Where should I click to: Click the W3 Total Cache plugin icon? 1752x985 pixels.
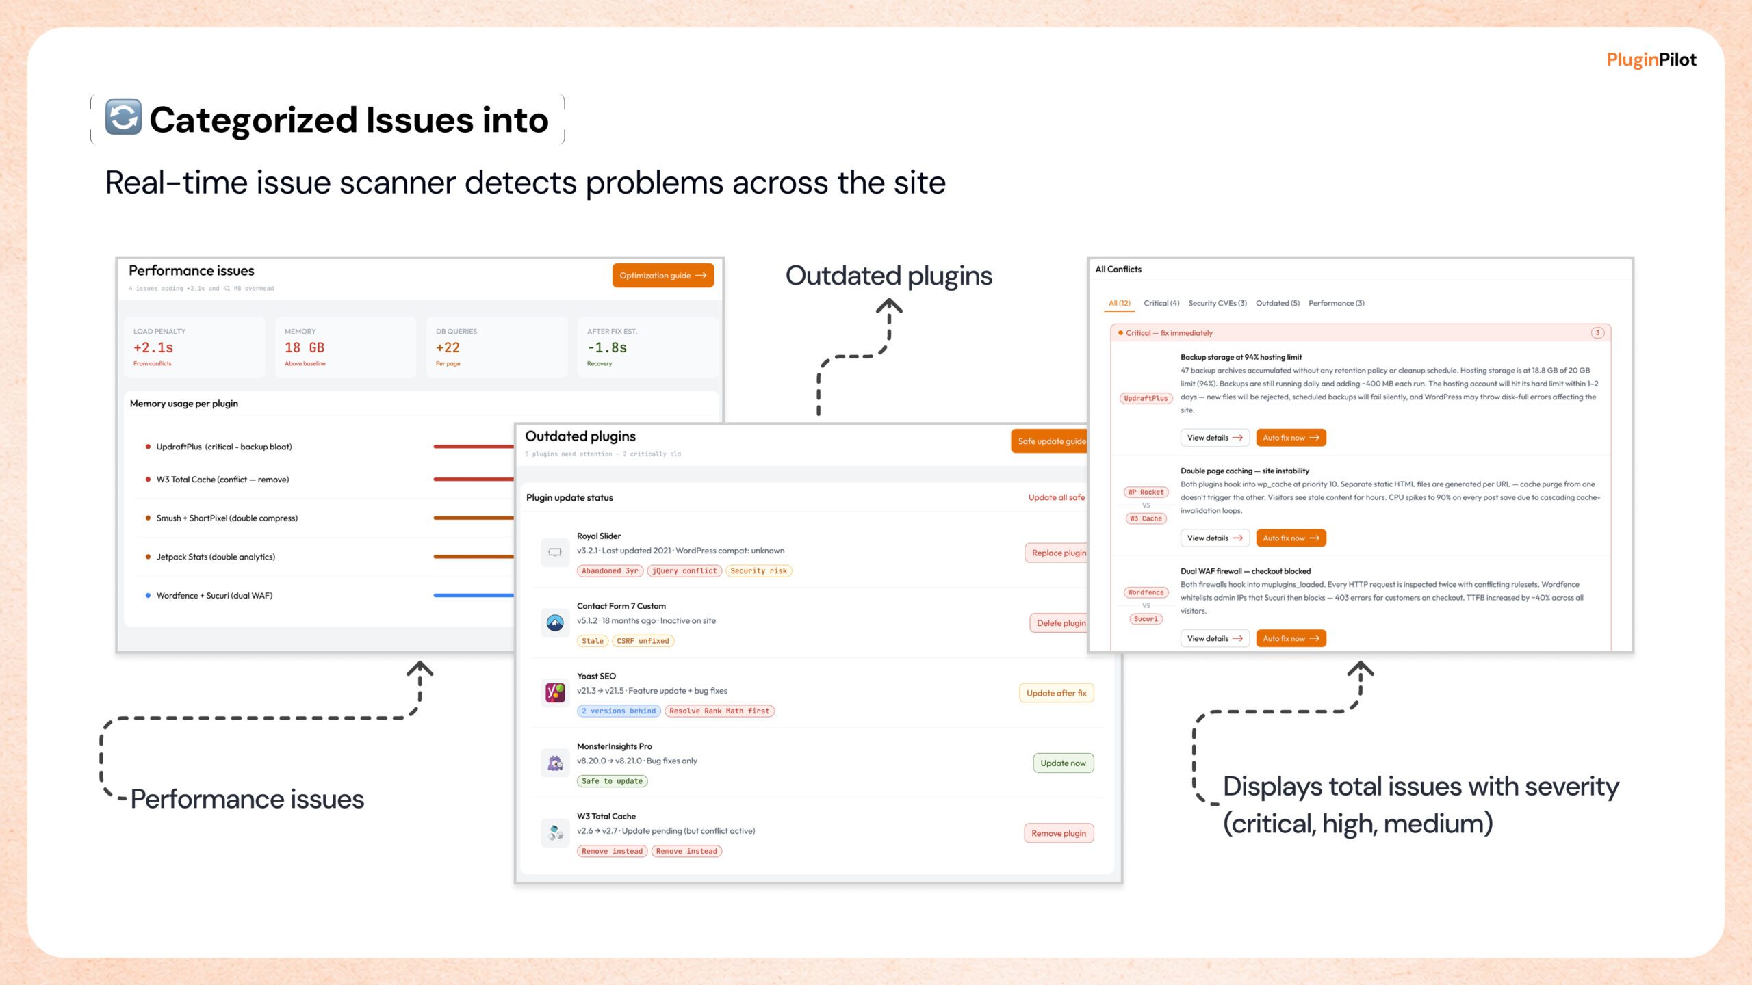click(x=555, y=832)
